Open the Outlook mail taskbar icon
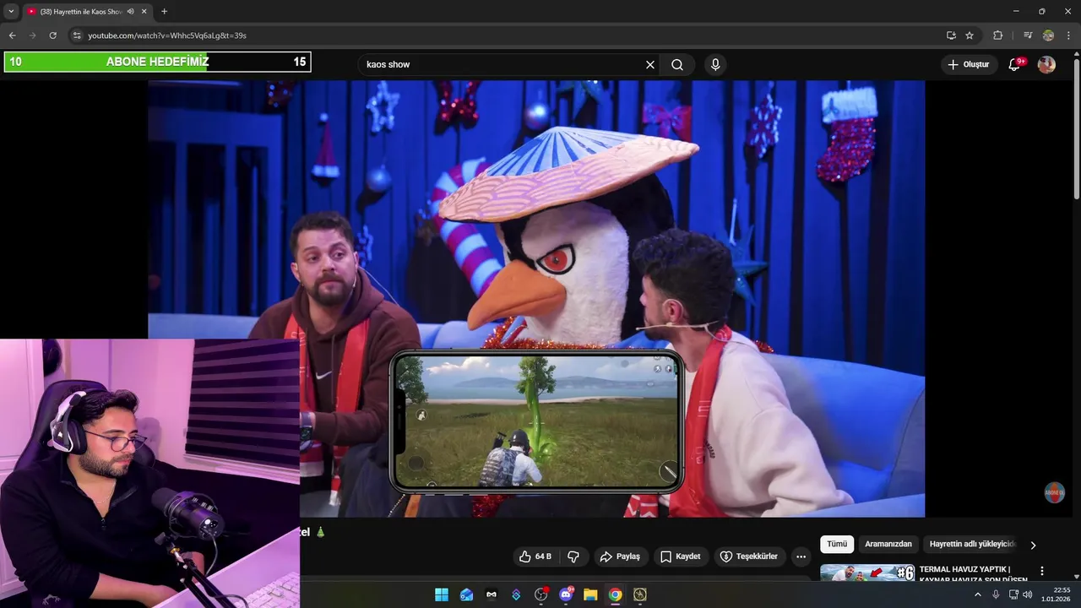The image size is (1081, 608). (x=466, y=594)
